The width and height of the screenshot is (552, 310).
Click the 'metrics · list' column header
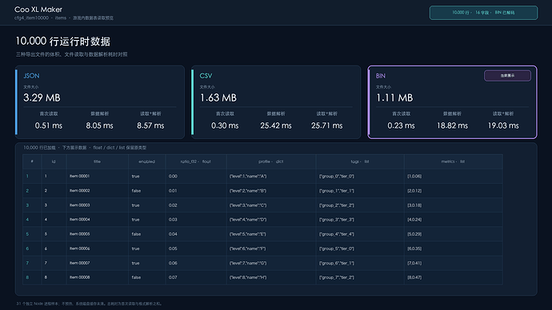453,161
